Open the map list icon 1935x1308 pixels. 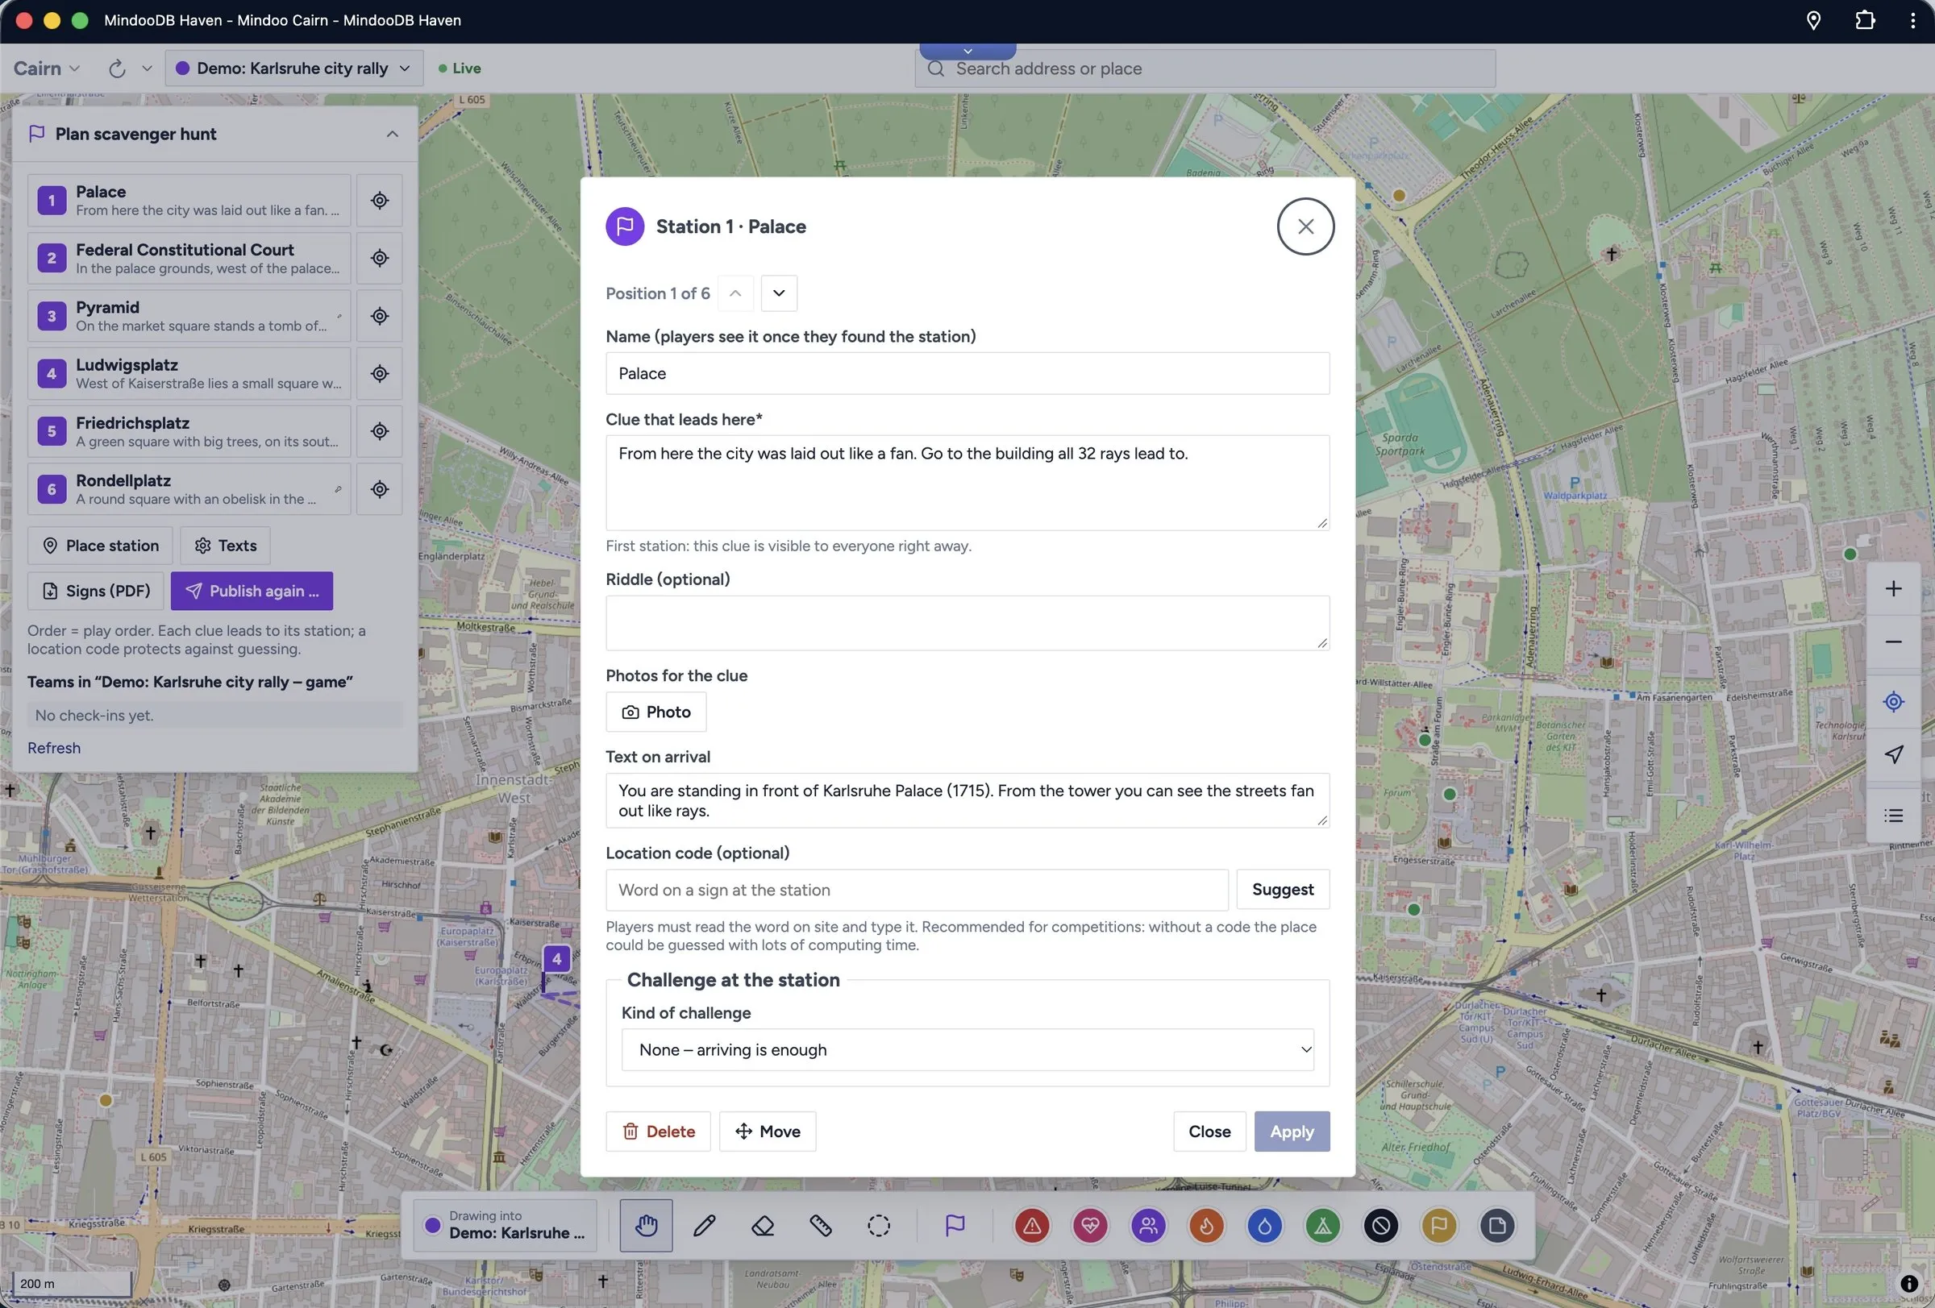tap(1893, 816)
